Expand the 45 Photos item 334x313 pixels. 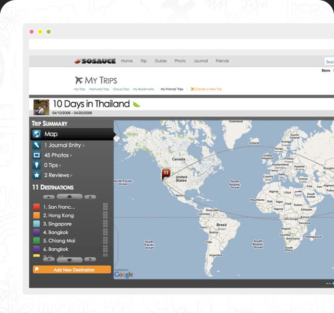click(58, 155)
